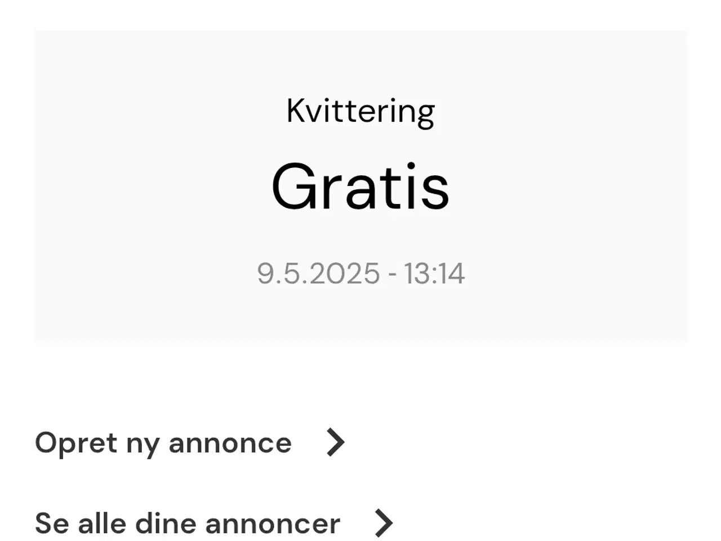721x541 pixels.
Task: Choose the create new ad menu entry
Action: pyautogui.click(x=190, y=443)
